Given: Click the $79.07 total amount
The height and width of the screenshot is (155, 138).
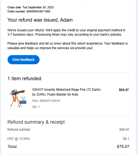Looking at the screenshot, I should [x=123, y=147].
